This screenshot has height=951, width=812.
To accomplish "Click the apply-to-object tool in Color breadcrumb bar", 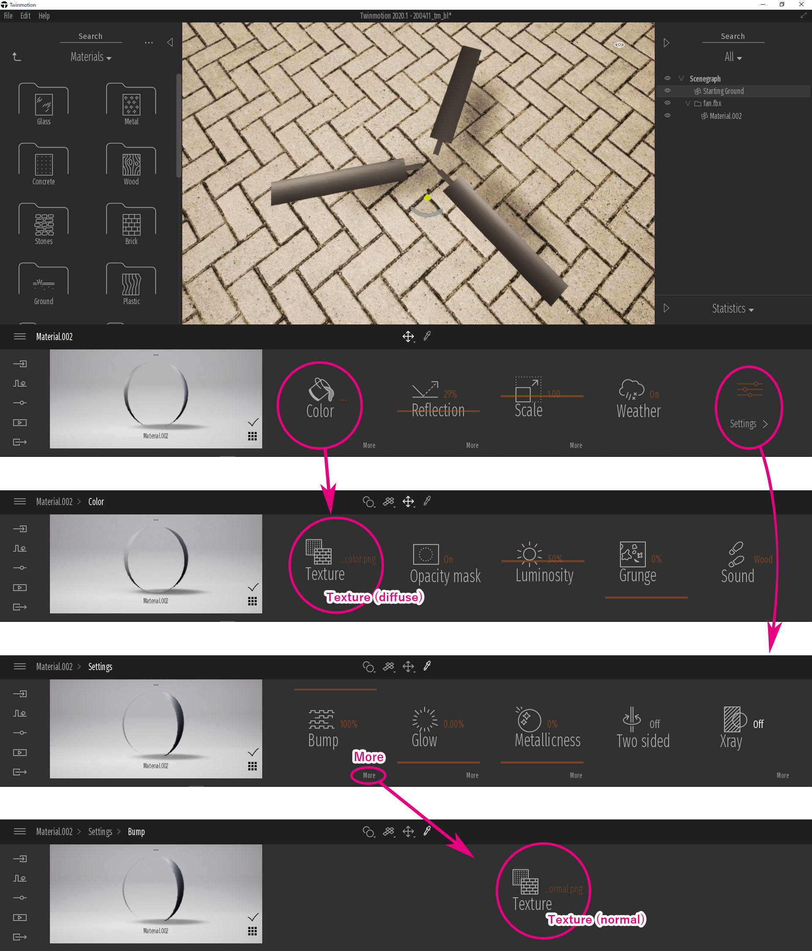I will point(389,502).
